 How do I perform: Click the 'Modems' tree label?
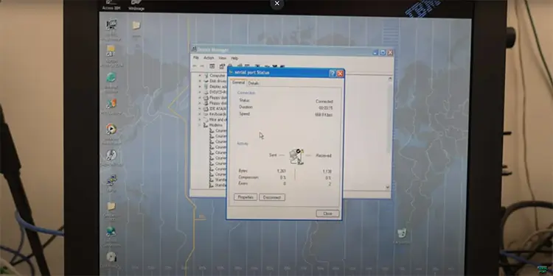click(x=216, y=125)
